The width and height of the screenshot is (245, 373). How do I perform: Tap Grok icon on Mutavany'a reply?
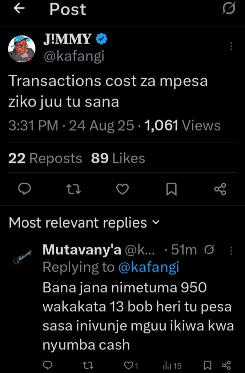pyautogui.click(x=210, y=251)
